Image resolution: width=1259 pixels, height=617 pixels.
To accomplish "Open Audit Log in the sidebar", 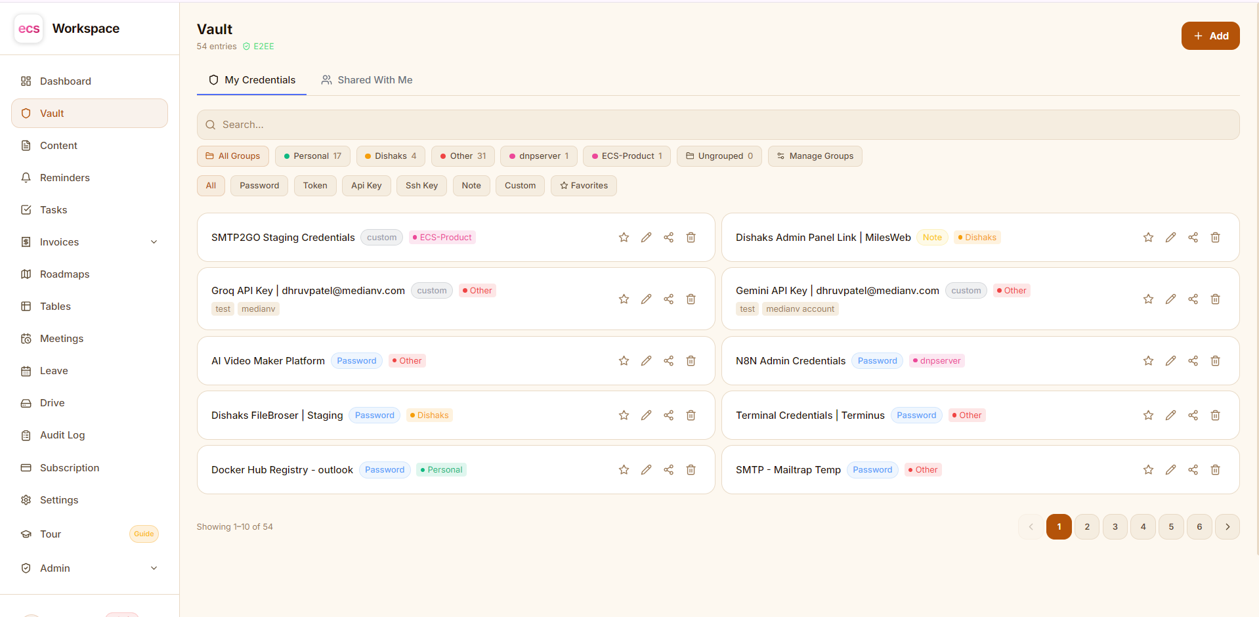I will pyautogui.click(x=89, y=435).
